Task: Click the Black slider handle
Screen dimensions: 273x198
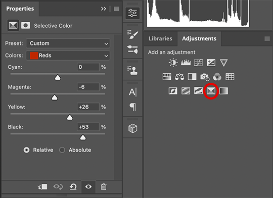Action: pos(83,137)
